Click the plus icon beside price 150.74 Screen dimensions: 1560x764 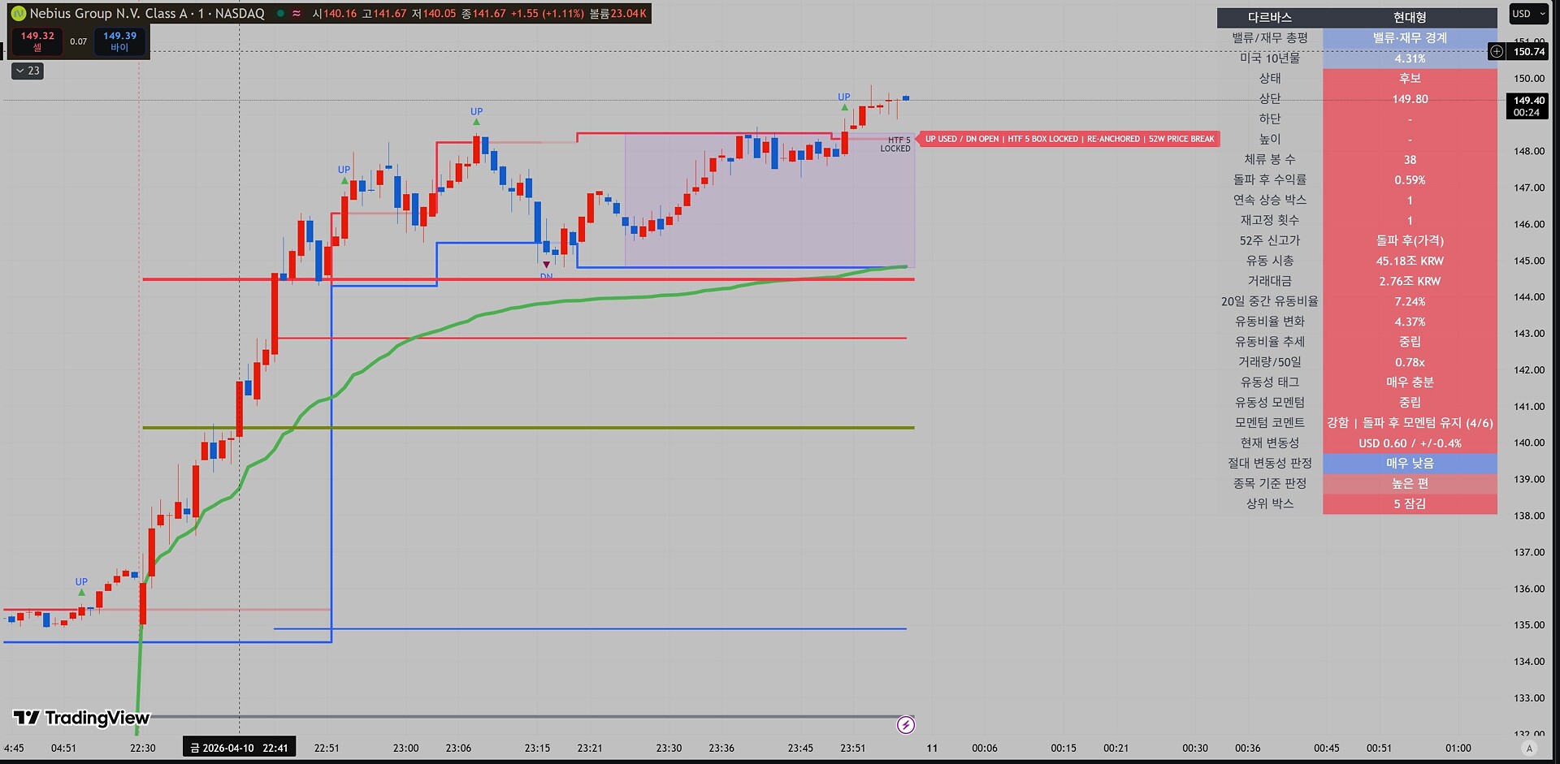[x=1497, y=51]
